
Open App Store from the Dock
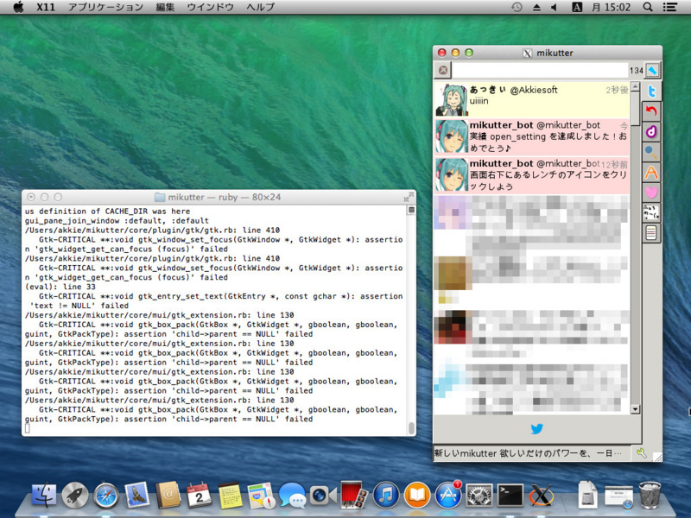click(448, 495)
